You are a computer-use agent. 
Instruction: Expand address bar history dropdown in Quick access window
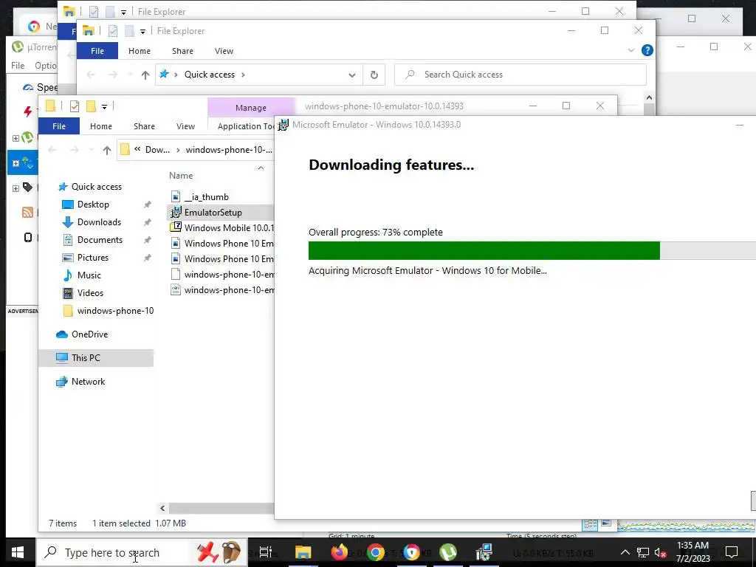click(x=352, y=75)
